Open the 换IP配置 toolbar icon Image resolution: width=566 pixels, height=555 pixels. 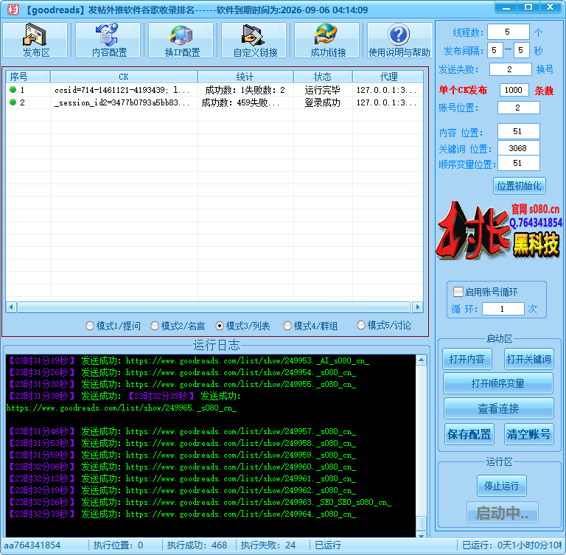[x=181, y=40]
